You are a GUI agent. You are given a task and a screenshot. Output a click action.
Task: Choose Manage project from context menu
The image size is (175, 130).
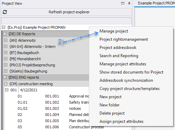pyautogui.click(x=114, y=31)
